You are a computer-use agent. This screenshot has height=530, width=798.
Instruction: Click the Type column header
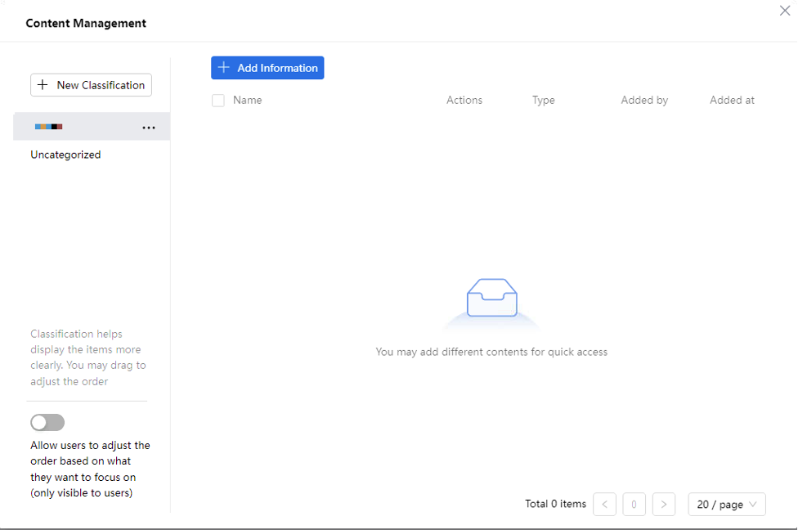pos(543,101)
